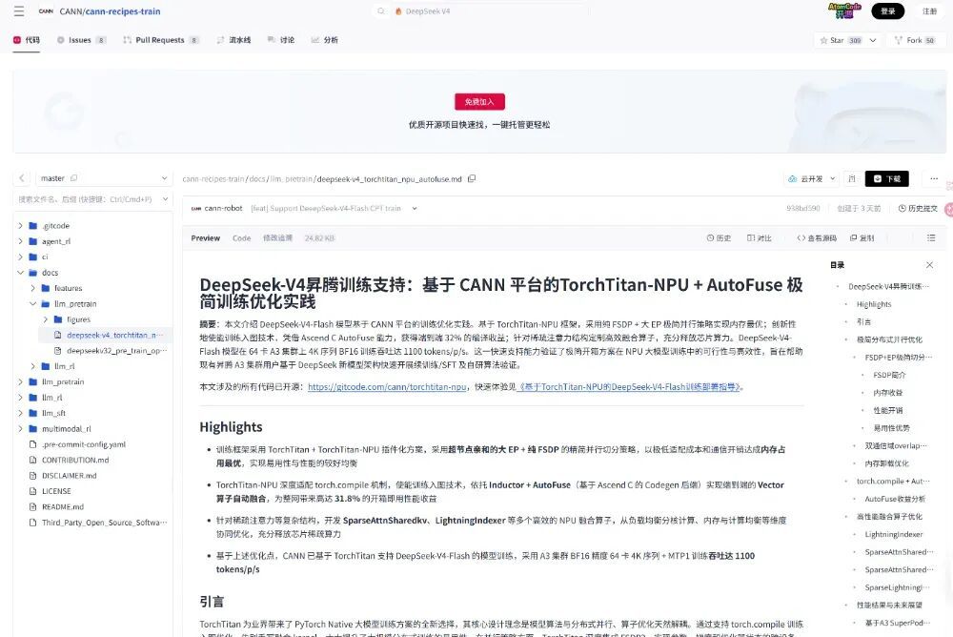Click the Star button

[x=840, y=40]
